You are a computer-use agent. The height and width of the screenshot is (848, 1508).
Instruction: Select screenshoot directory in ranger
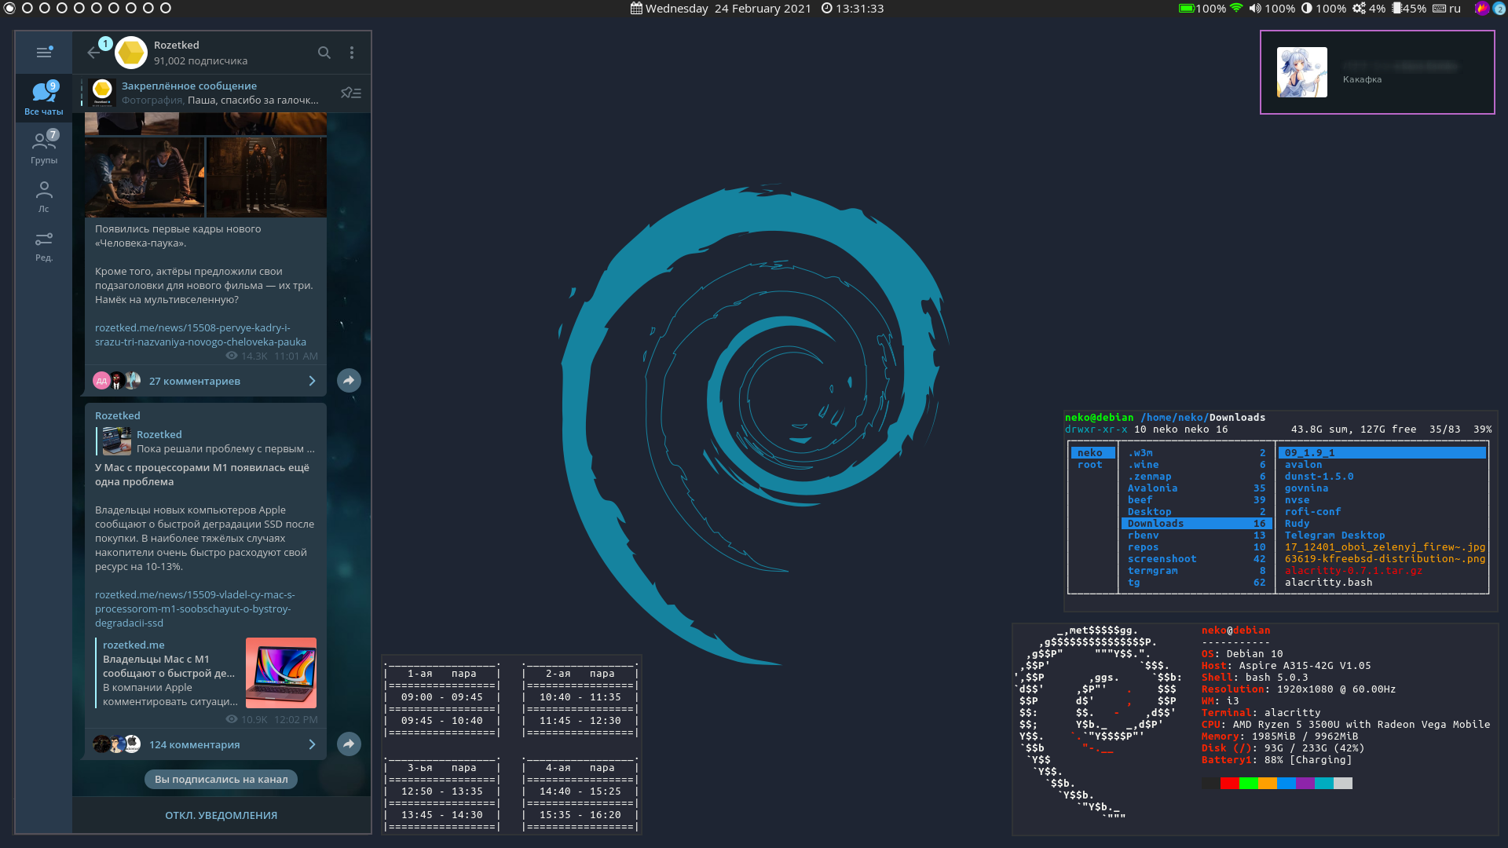click(1196, 559)
